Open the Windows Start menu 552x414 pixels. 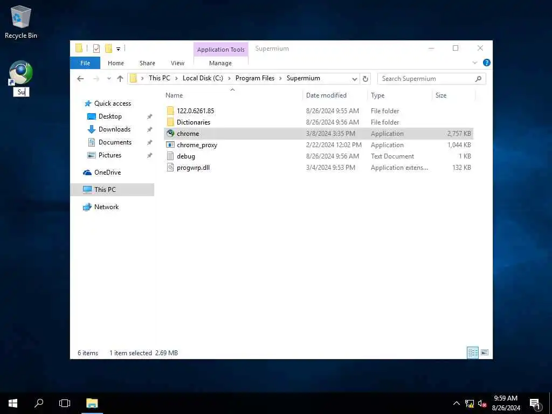point(13,403)
